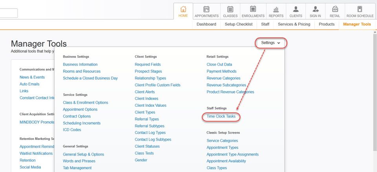This screenshot has width=377, height=172.
Task: Open the Retail register icon
Action: [335, 9]
